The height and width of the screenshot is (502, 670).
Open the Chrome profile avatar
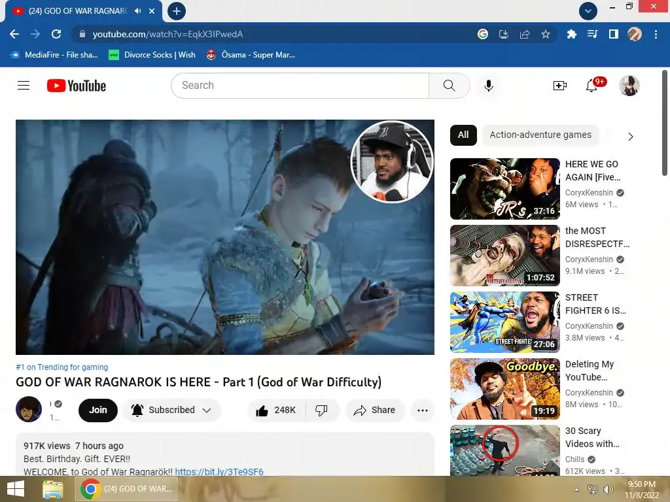(634, 34)
